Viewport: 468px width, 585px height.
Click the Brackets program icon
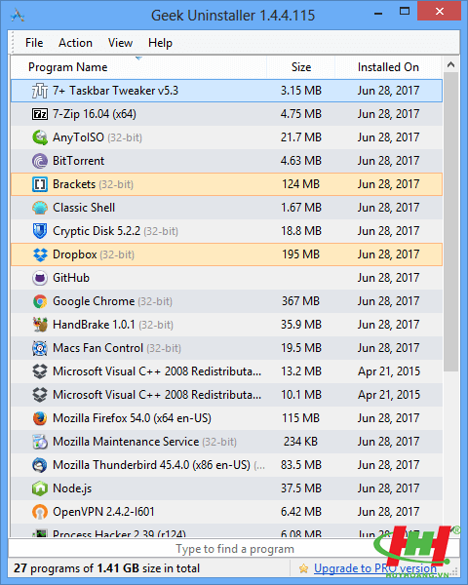click(40, 184)
